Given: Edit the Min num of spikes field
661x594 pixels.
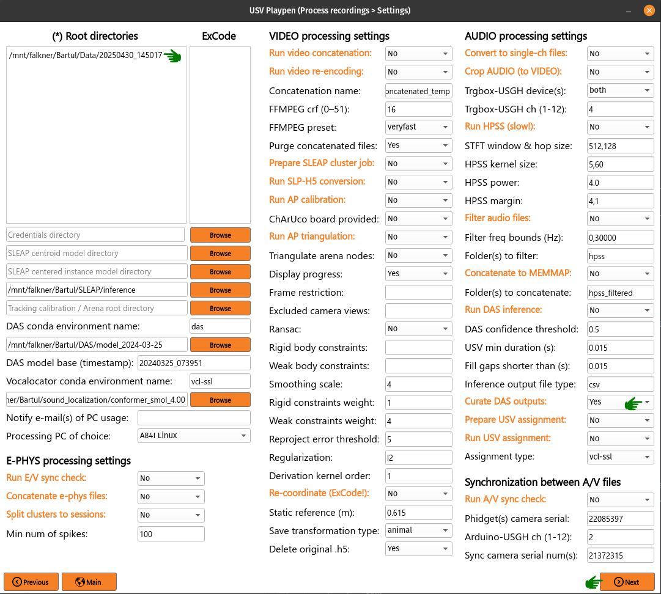Looking at the screenshot, I should [x=171, y=533].
